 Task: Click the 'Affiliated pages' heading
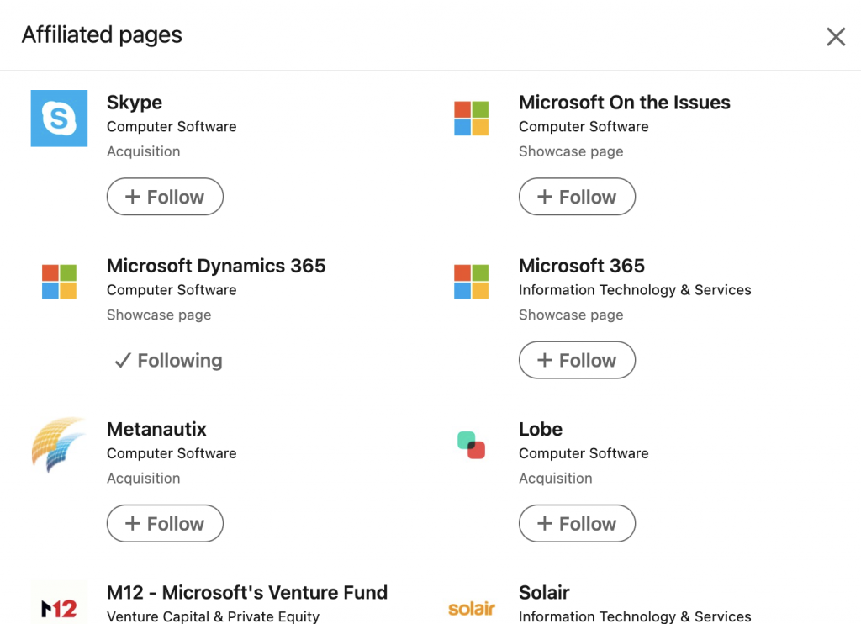tap(102, 35)
